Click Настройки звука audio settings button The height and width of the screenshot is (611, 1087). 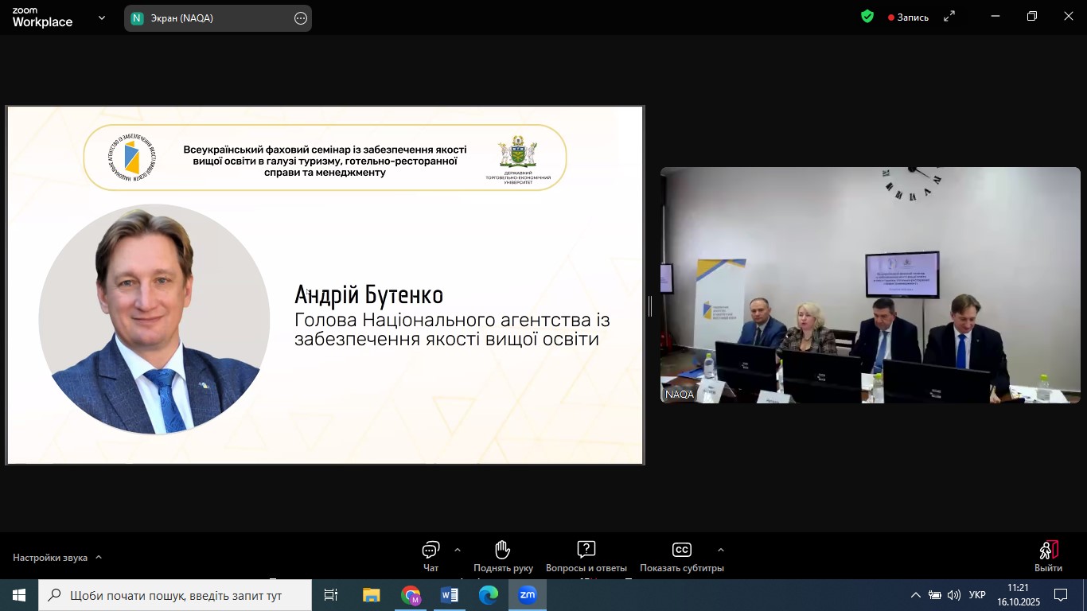pos(50,558)
